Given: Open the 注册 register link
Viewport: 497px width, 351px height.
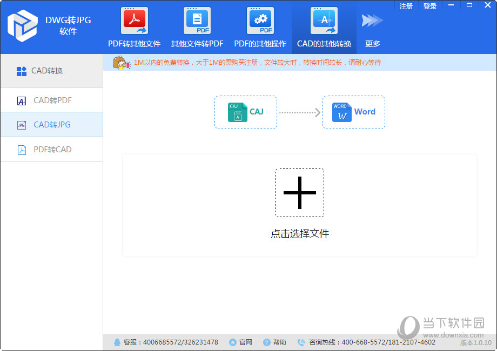Looking at the screenshot, I should (x=406, y=6).
